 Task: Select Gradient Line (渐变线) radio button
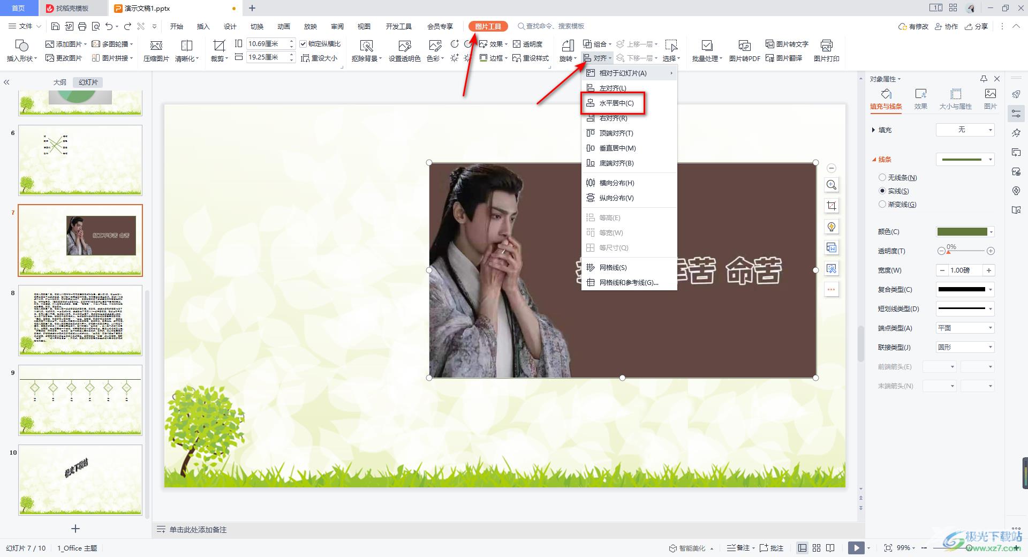[x=882, y=204]
